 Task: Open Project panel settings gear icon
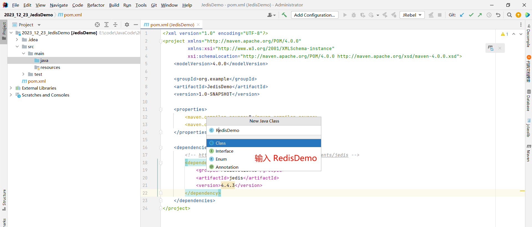[x=127, y=25]
